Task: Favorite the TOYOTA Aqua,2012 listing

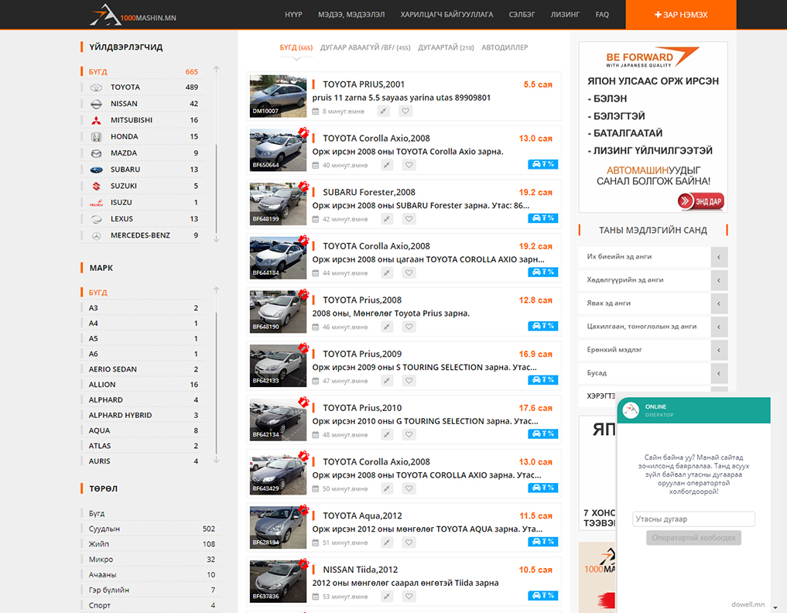Action: [x=409, y=543]
